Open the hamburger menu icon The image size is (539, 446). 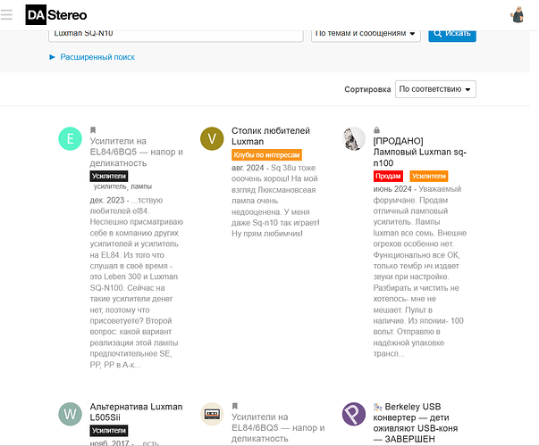[8, 14]
